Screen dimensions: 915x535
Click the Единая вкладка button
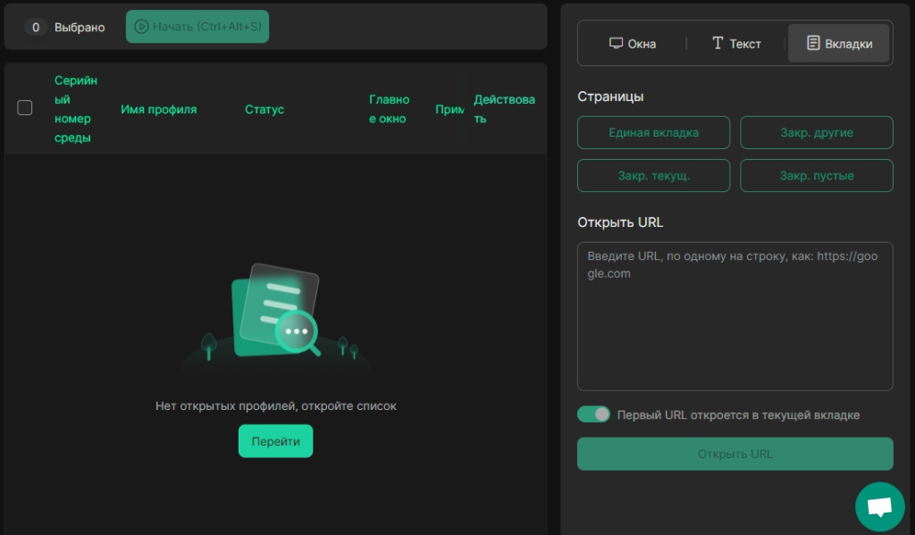(653, 132)
